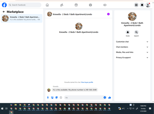Click in the Search Facebook field
The height and width of the screenshot is (114, 154).
click(x=25, y=5)
